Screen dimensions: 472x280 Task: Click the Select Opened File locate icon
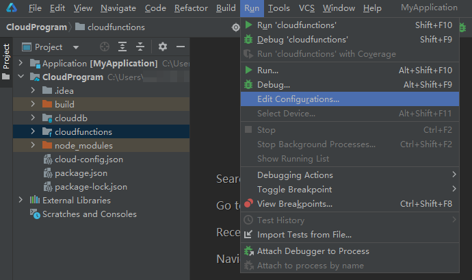coord(105,47)
